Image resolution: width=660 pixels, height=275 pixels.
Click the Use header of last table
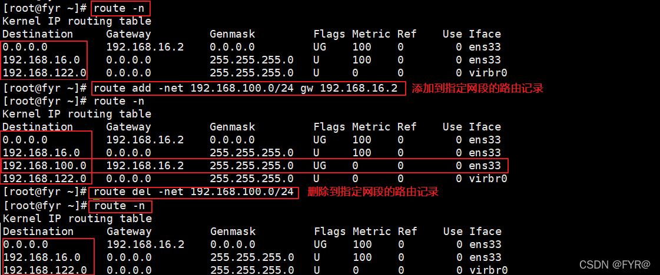[x=453, y=232]
